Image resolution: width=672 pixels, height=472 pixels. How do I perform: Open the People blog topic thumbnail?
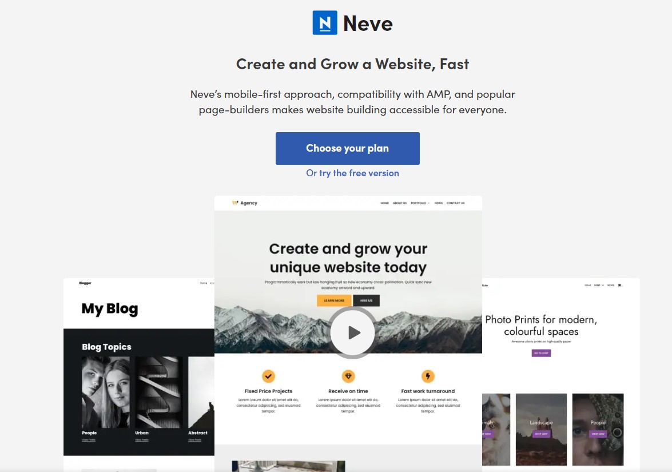point(105,392)
